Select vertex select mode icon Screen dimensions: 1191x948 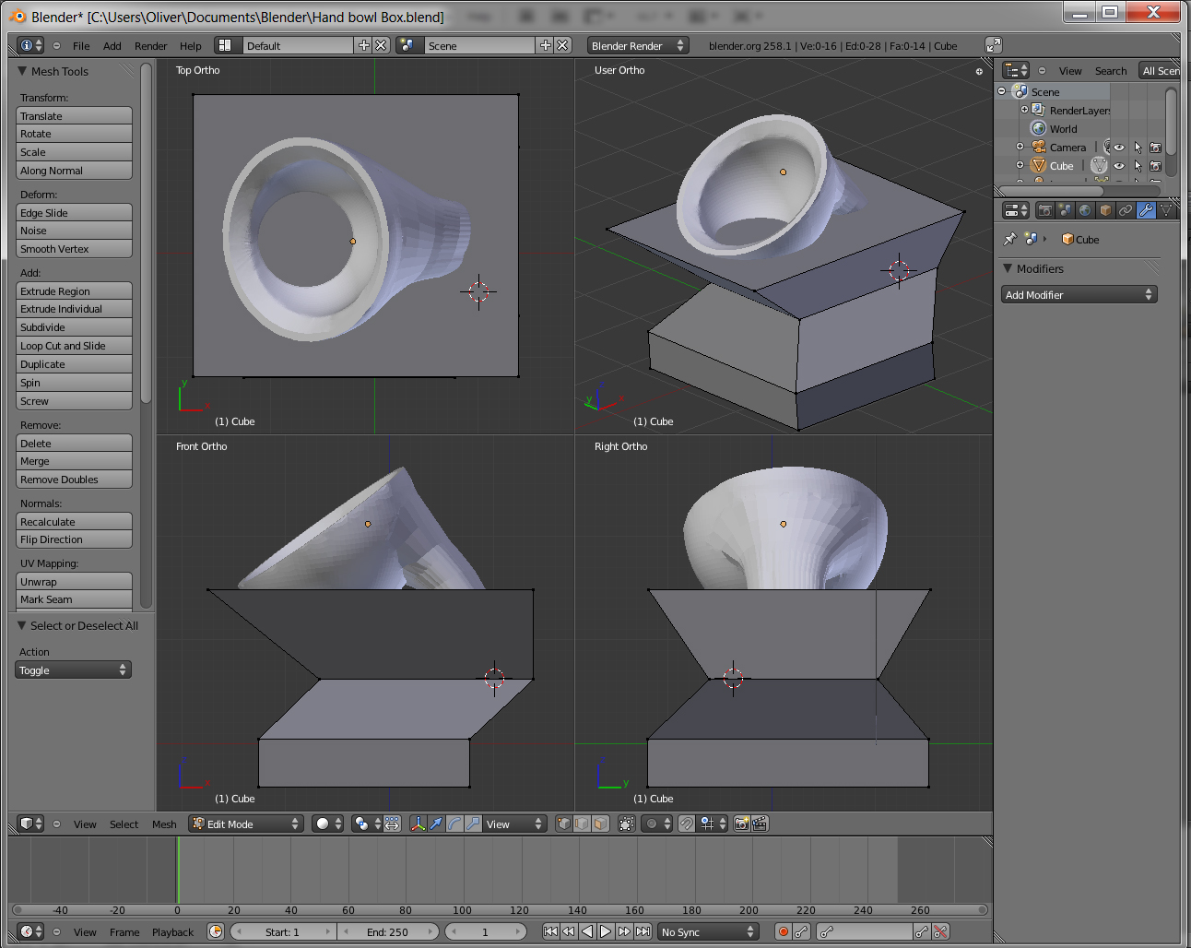click(x=564, y=824)
